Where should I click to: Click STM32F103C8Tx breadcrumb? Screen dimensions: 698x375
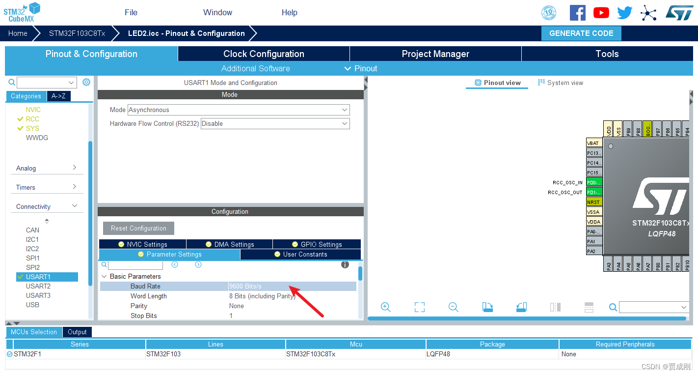click(77, 33)
